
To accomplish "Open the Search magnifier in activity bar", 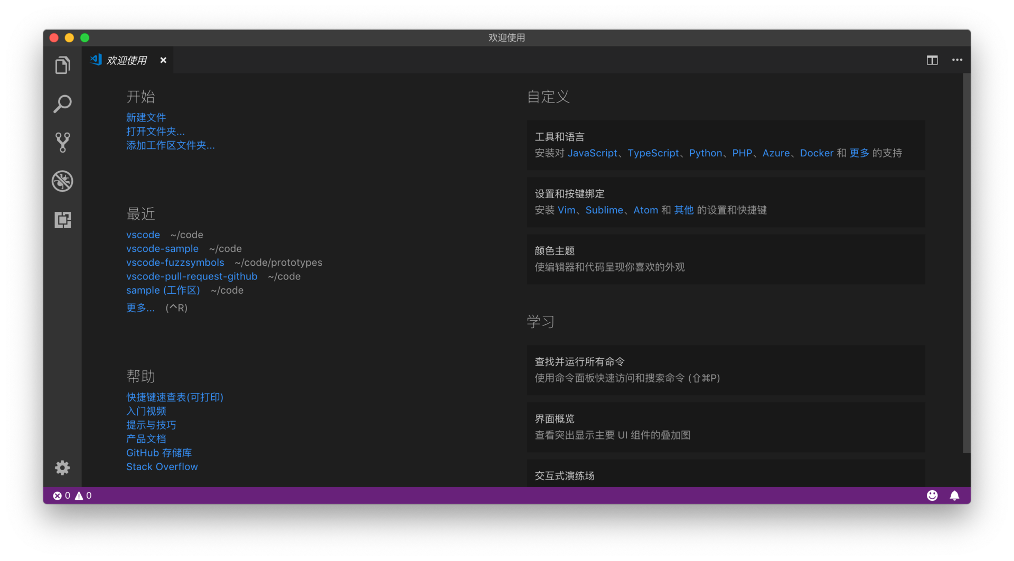I will click(62, 104).
